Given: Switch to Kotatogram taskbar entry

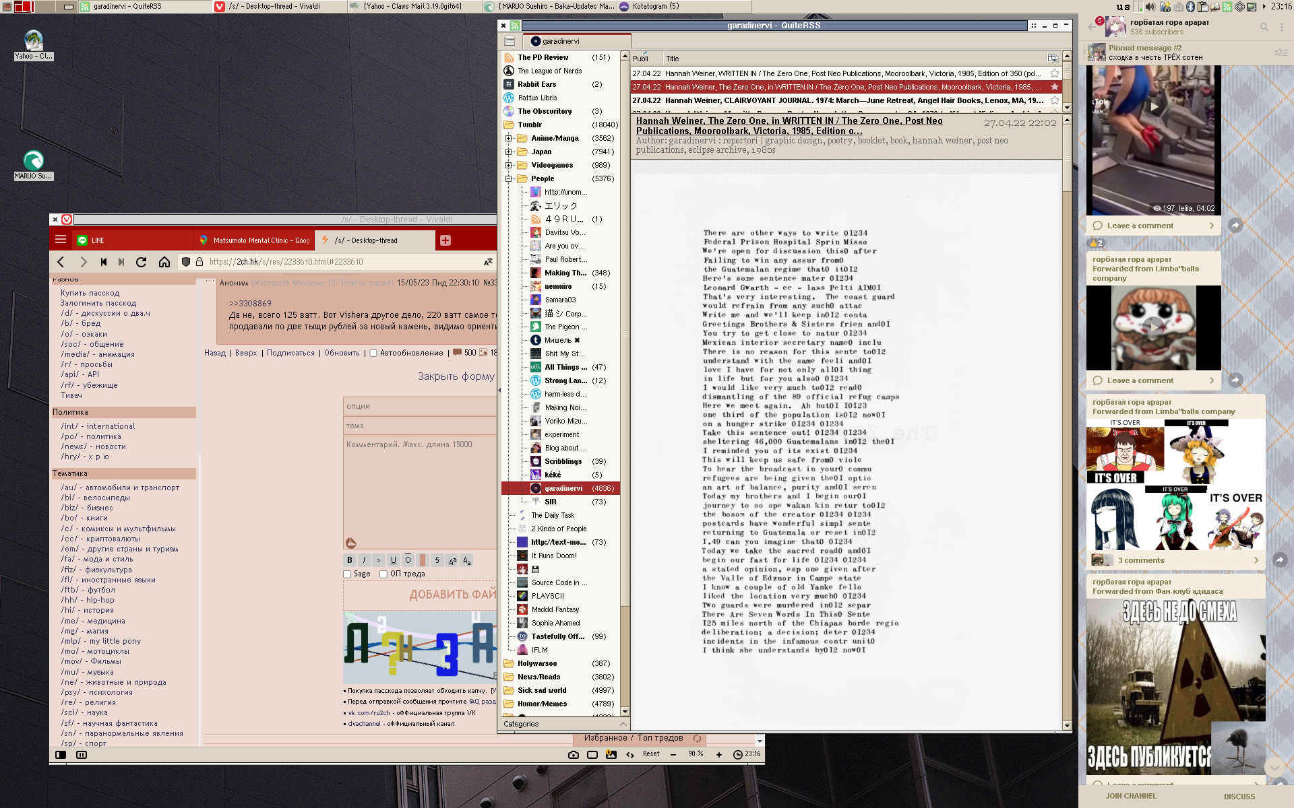Looking at the screenshot, I should (x=683, y=6).
